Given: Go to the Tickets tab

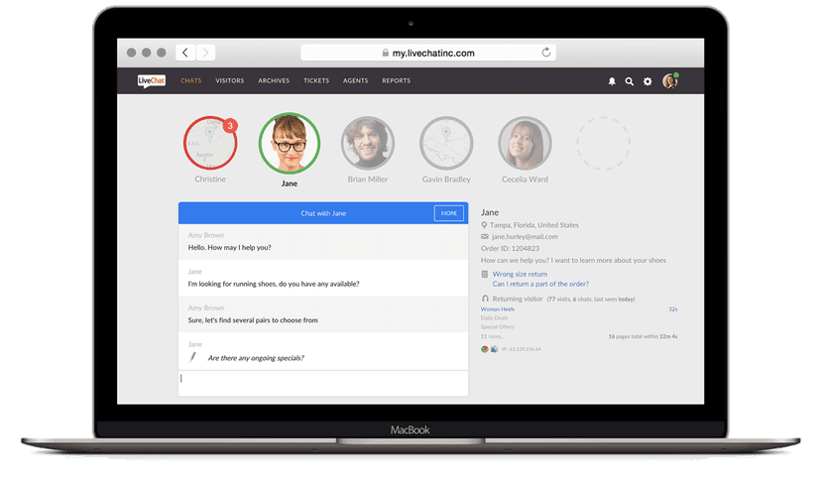Looking at the screenshot, I should (316, 81).
